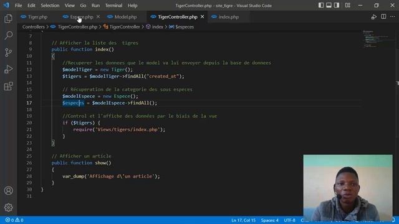Click TigerController class in the breadcrumb
399x224 pixels.
pyautogui.click(x=125, y=27)
